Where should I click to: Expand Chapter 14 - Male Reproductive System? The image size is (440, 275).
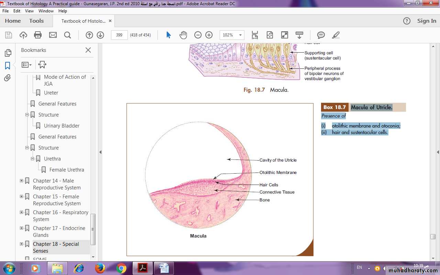pos(22,181)
